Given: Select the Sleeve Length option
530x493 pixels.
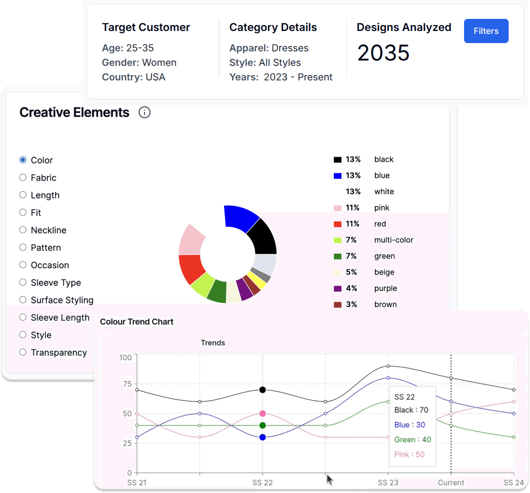Looking at the screenshot, I should pos(23,317).
